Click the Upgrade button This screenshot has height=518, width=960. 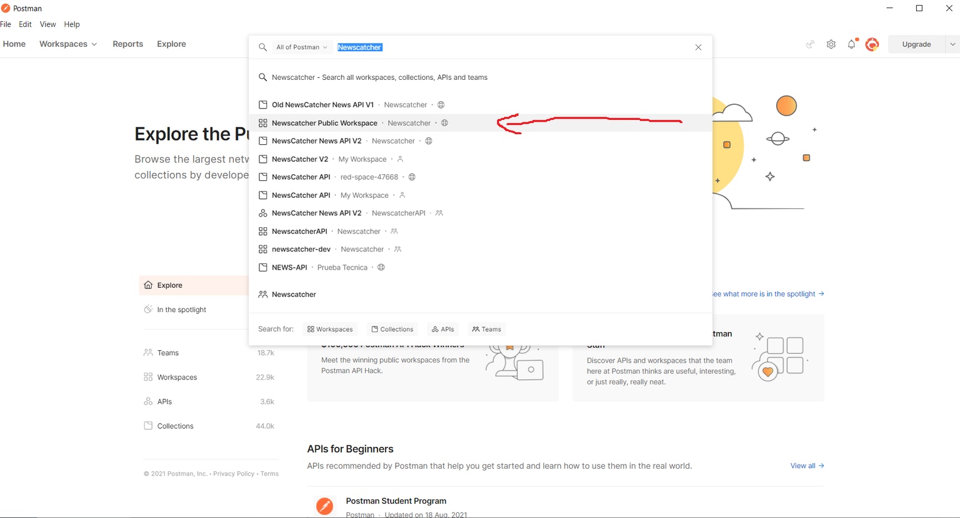[916, 44]
